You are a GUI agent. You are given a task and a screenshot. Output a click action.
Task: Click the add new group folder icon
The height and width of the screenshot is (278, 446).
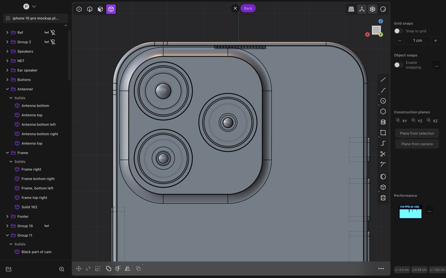[9, 269]
